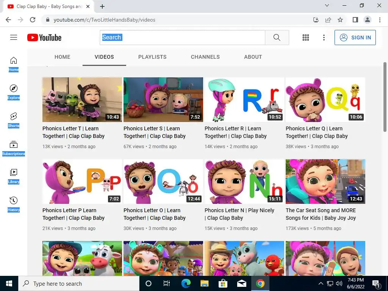Open the ABOUT tab
The height and width of the screenshot is (291, 388).
tap(253, 57)
